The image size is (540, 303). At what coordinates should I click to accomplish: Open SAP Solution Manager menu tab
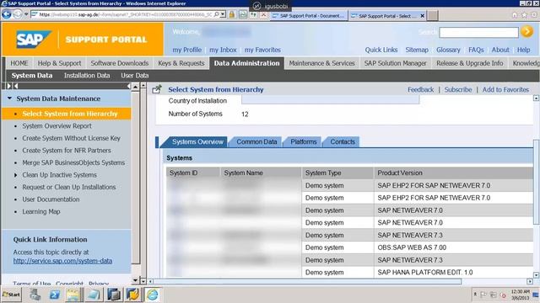(396, 63)
